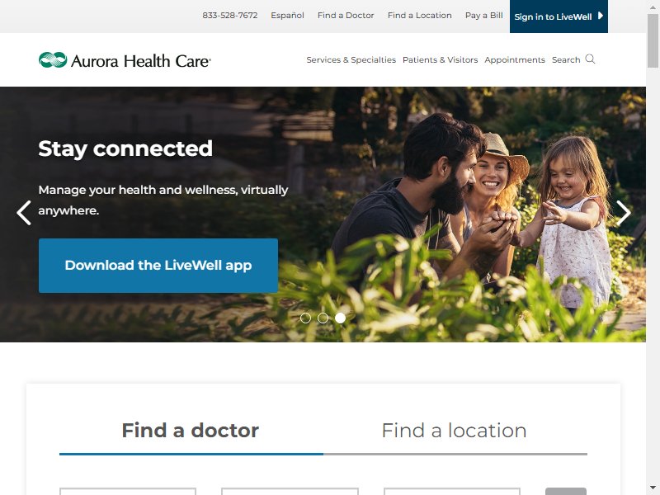Image resolution: width=660 pixels, height=495 pixels.
Task: Switch to Find a location tab
Action: pos(455,431)
